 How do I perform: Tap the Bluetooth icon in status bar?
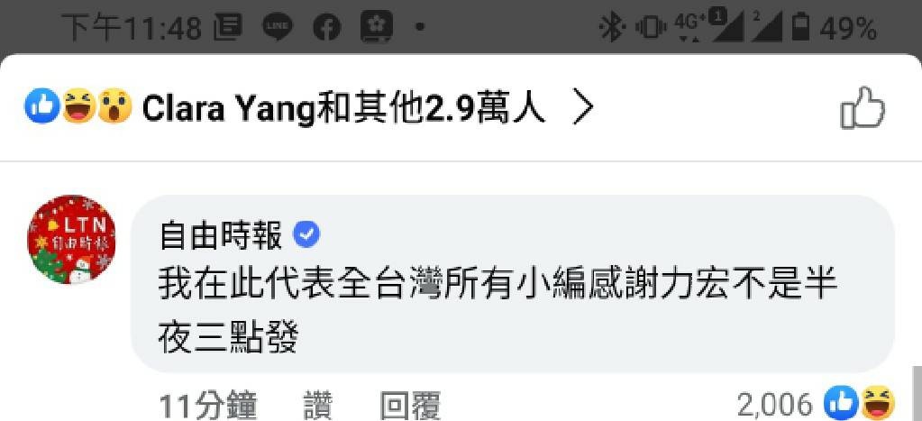coord(611,27)
